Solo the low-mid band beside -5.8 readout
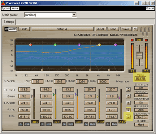This screenshot has height=134, width=156. point(42,124)
